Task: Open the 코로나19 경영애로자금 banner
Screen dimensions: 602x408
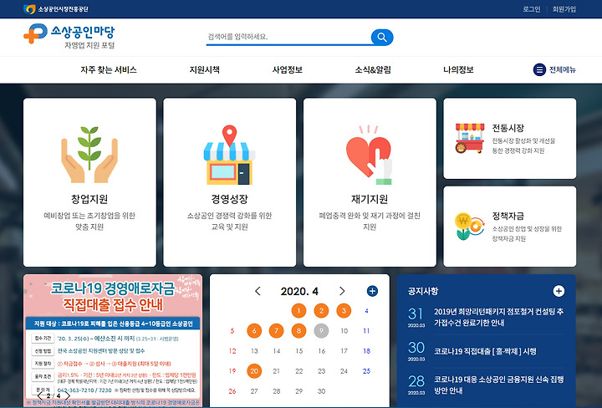Action: coord(113,340)
